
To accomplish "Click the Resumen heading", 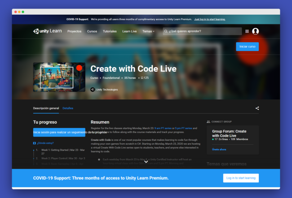I will click(x=100, y=122).
